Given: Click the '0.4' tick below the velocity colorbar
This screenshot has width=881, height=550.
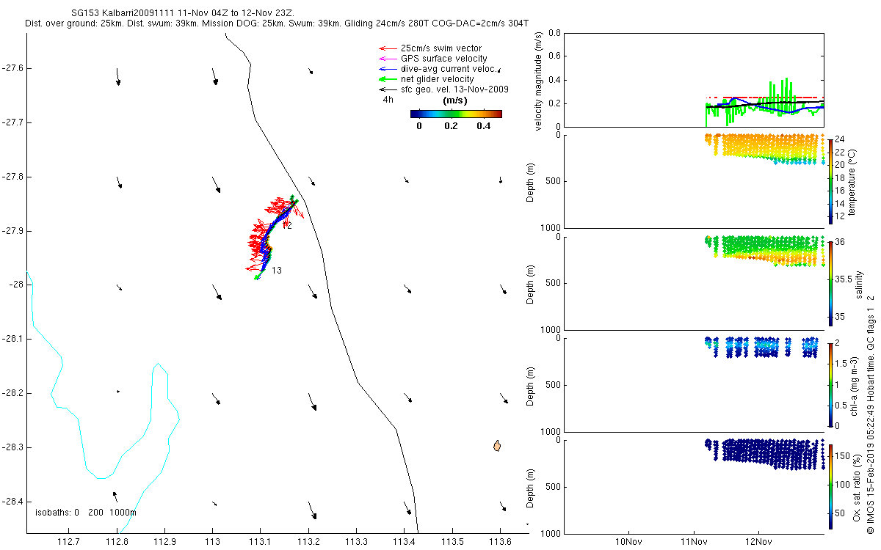Looking at the screenshot, I should (x=484, y=125).
